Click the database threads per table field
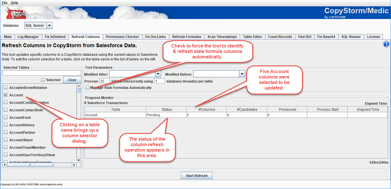 coord(160,81)
